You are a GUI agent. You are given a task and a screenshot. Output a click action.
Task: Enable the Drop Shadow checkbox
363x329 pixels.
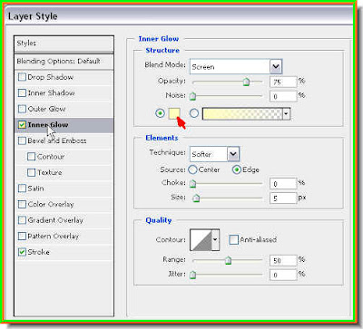pos(22,77)
